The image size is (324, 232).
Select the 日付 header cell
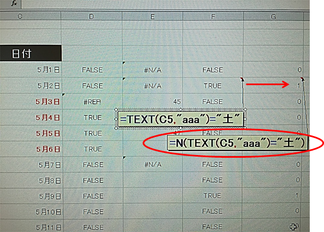tap(31, 53)
